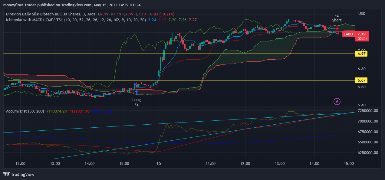
Task: Click the purple lightning bolt icon
Action: click(337, 101)
